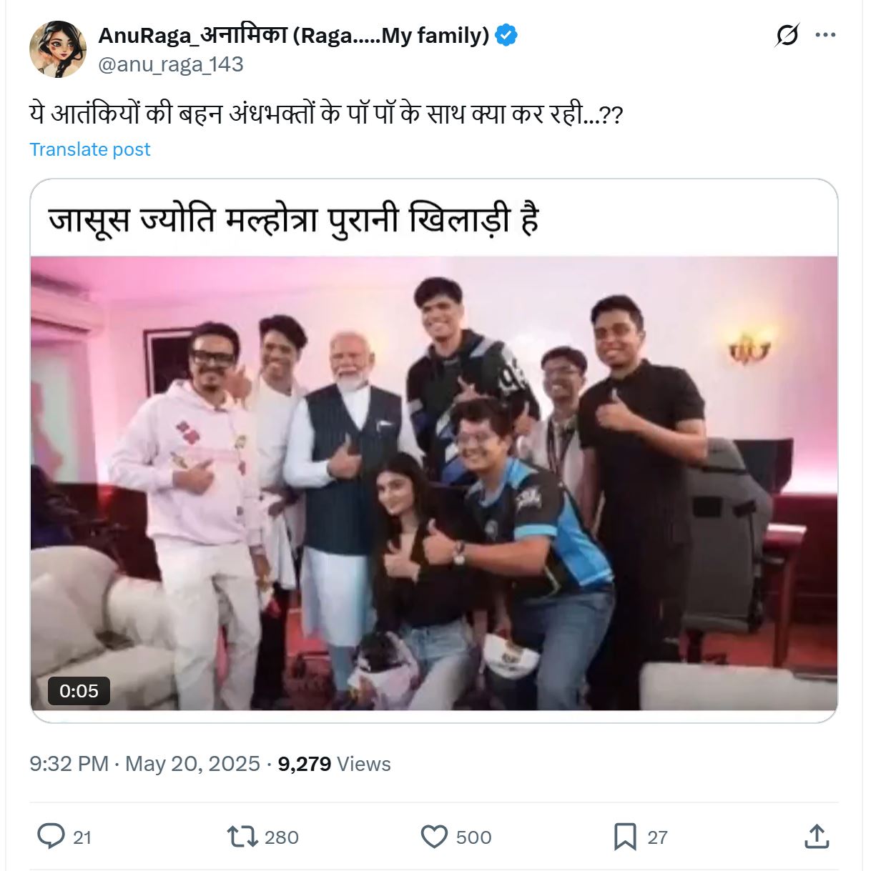
Task: Click the 0:05 video duration badge
Action: (x=79, y=691)
